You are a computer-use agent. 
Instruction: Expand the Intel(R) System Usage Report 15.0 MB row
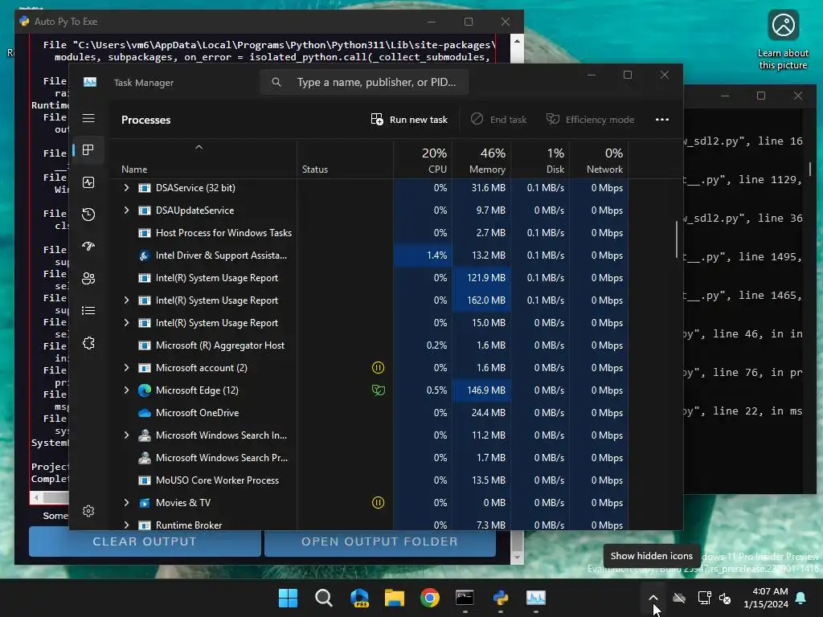[126, 323]
